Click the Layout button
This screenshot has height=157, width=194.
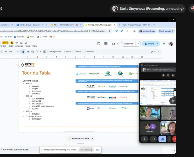pos(67,52)
